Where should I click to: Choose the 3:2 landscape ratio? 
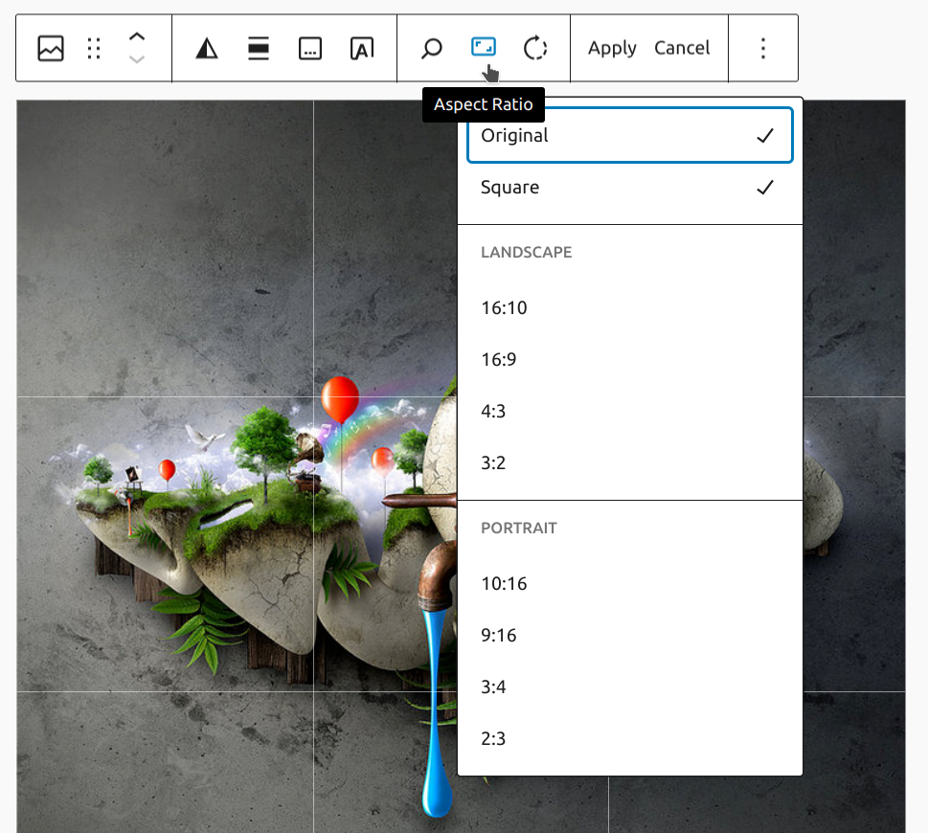click(x=630, y=462)
